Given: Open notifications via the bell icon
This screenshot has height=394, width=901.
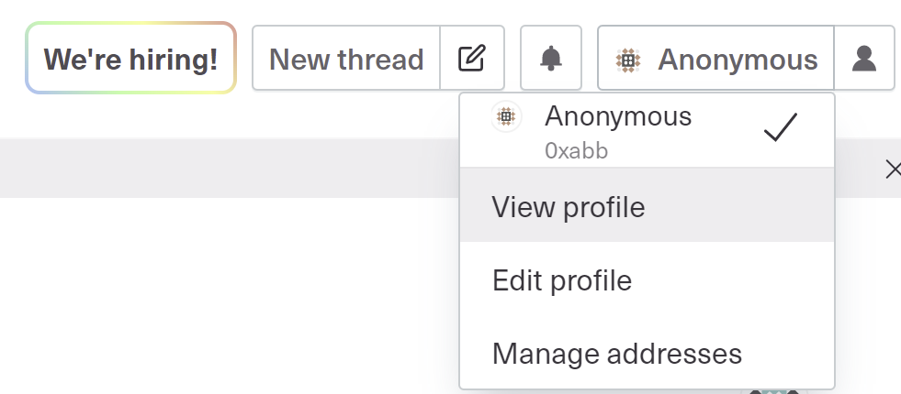Looking at the screenshot, I should (x=551, y=59).
